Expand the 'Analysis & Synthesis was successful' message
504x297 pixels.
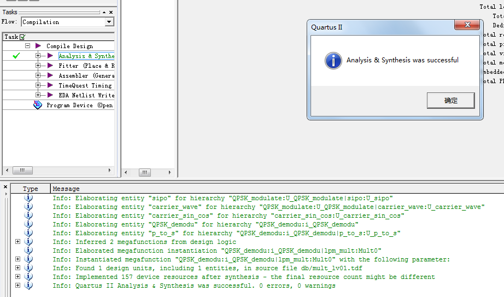(x=17, y=285)
